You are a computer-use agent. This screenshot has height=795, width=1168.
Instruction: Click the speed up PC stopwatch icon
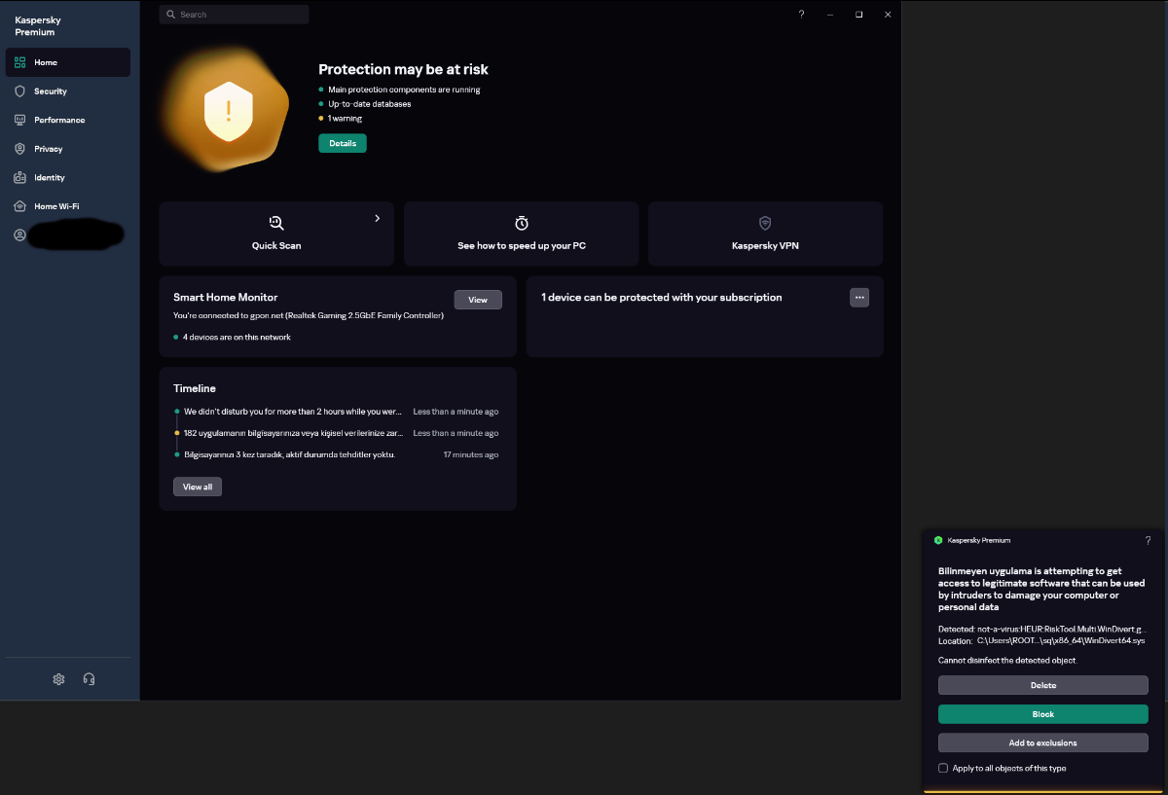point(522,223)
